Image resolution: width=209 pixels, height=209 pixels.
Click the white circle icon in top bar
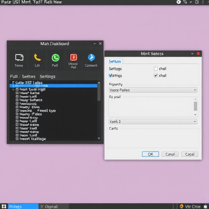point(179,2)
